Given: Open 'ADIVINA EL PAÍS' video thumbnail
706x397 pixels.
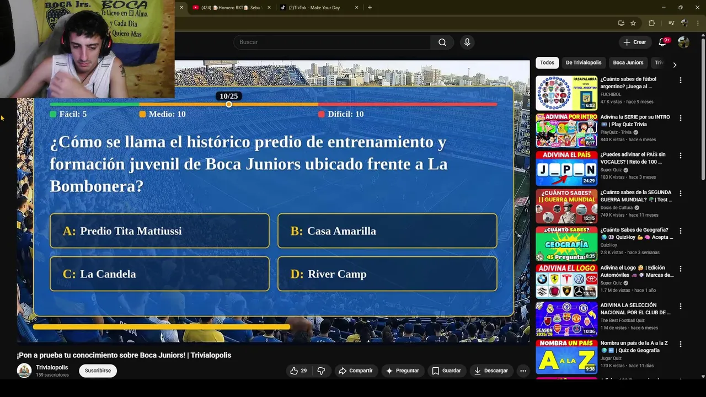Looking at the screenshot, I should click(x=566, y=168).
